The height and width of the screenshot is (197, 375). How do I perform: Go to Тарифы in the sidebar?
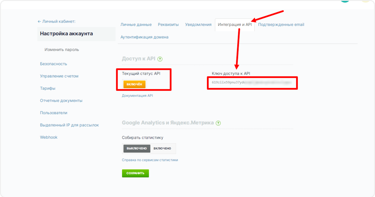[48, 88]
